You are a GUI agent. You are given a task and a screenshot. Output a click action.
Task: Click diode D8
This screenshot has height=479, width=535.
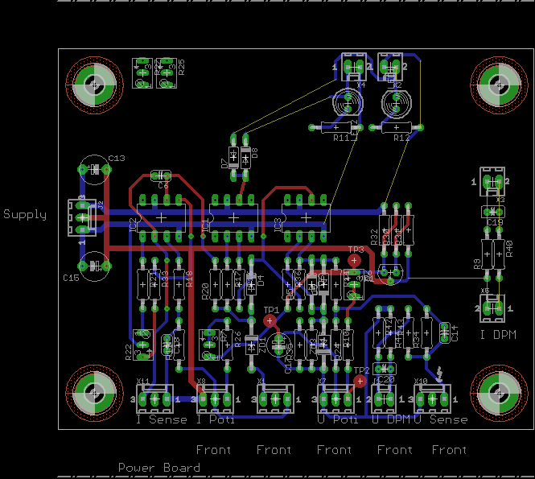[x=245, y=158]
